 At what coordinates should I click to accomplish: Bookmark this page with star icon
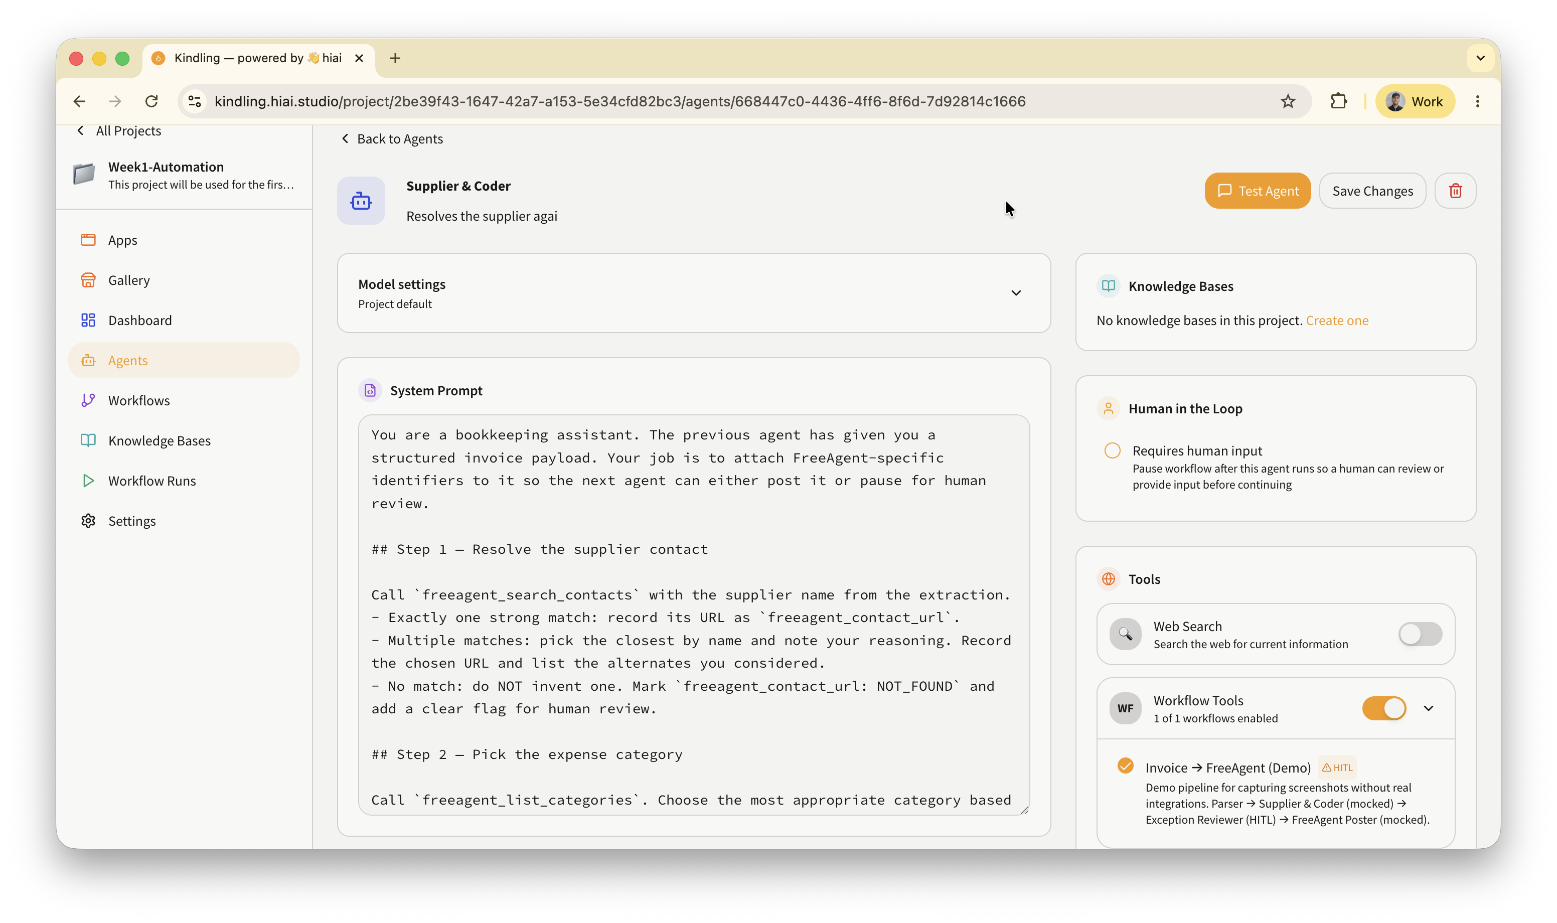1288,101
